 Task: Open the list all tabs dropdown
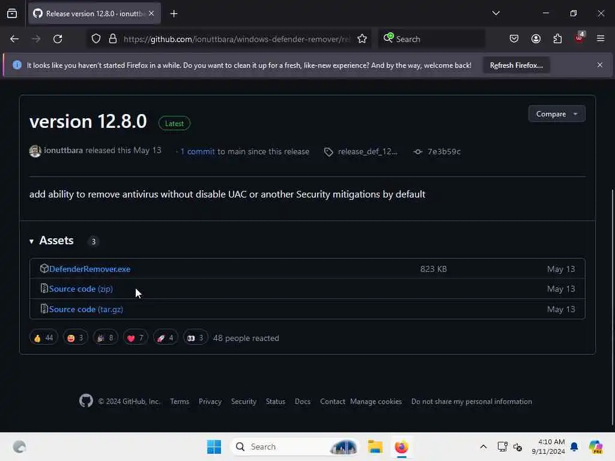pyautogui.click(x=495, y=13)
